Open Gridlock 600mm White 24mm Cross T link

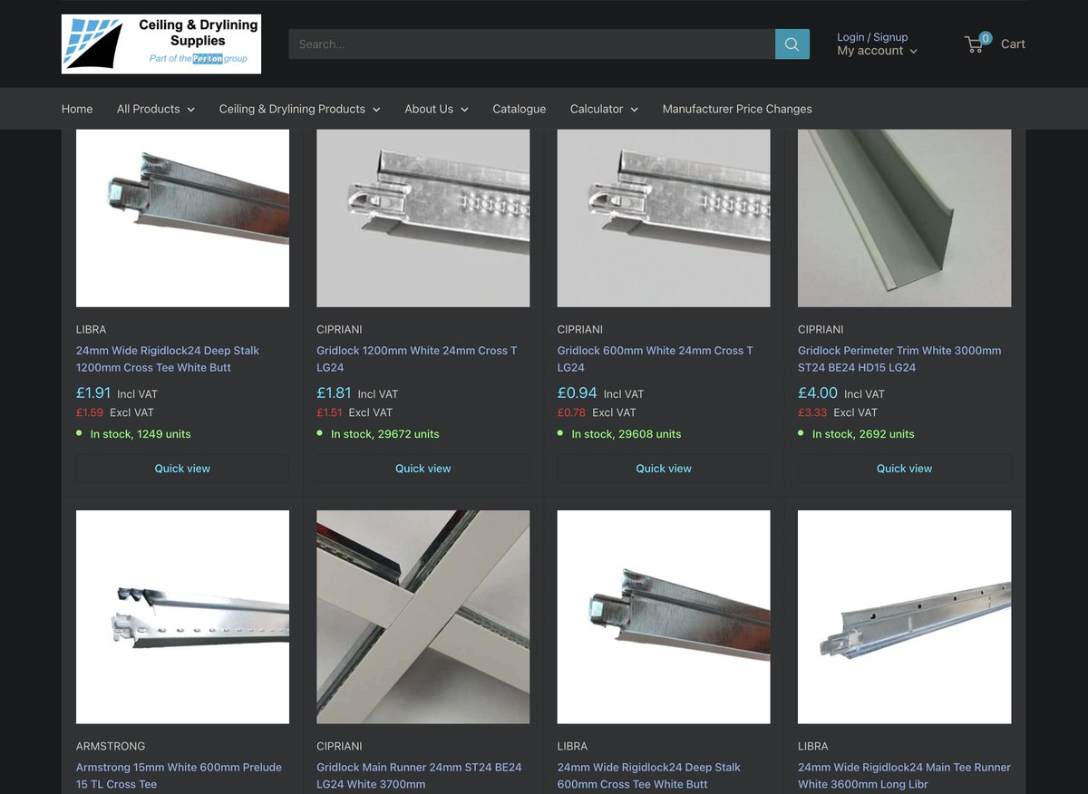pyautogui.click(x=656, y=359)
